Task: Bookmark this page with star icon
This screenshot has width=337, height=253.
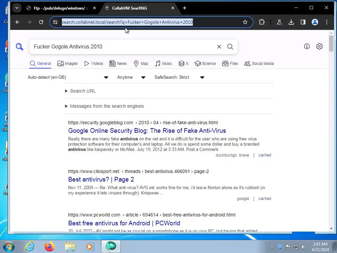Action: pos(245,22)
